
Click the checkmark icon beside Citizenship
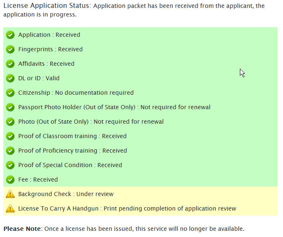[10, 93]
